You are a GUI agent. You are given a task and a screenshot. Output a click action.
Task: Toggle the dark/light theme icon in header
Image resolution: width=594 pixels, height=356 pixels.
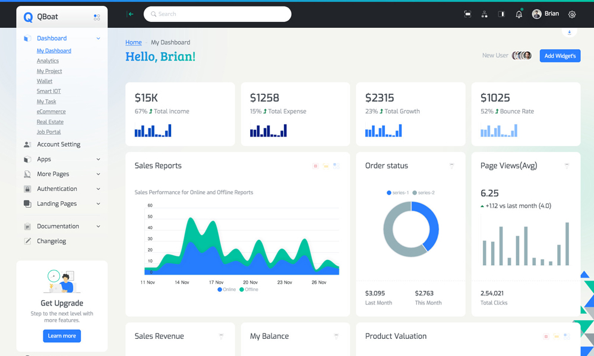501,14
